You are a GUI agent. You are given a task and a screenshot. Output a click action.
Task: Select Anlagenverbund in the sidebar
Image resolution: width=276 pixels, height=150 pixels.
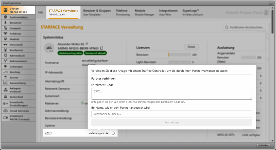18,90
